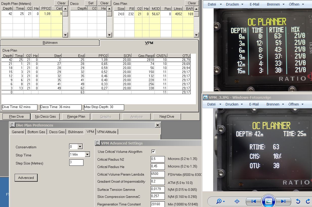Click the Critical Radius N2 input field

[x=158, y=159]
